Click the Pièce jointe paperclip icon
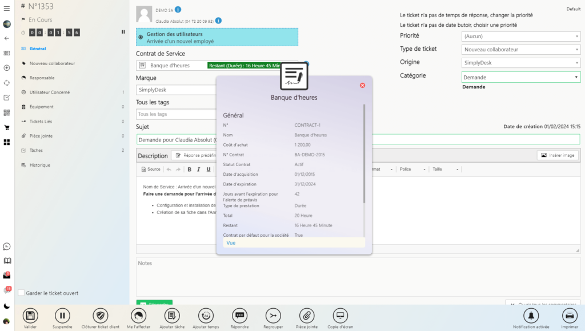585x331 pixels. click(307, 316)
